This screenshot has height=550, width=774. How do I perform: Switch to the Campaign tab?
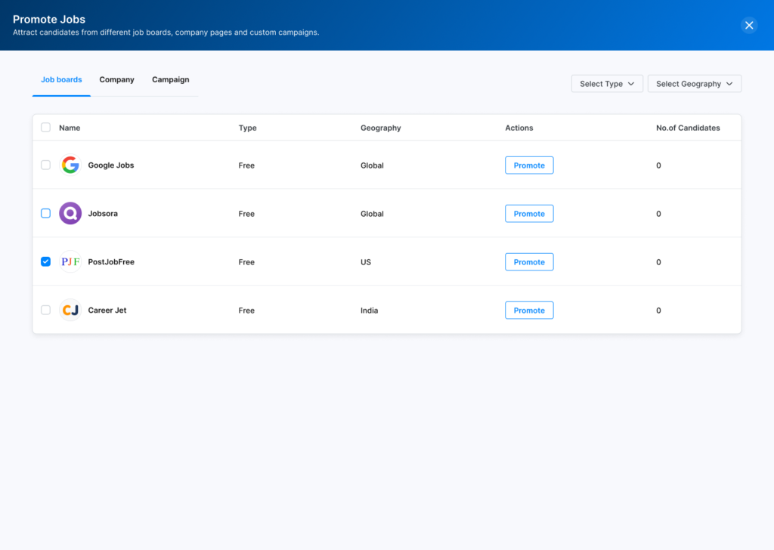(x=170, y=79)
